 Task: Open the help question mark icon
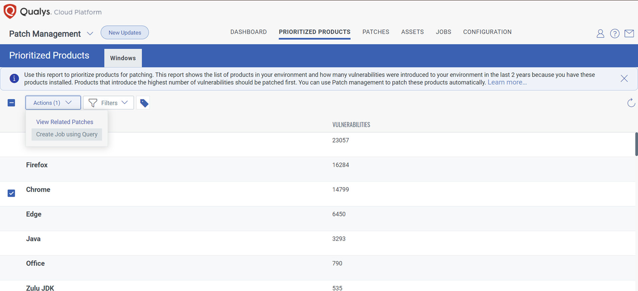point(615,34)
